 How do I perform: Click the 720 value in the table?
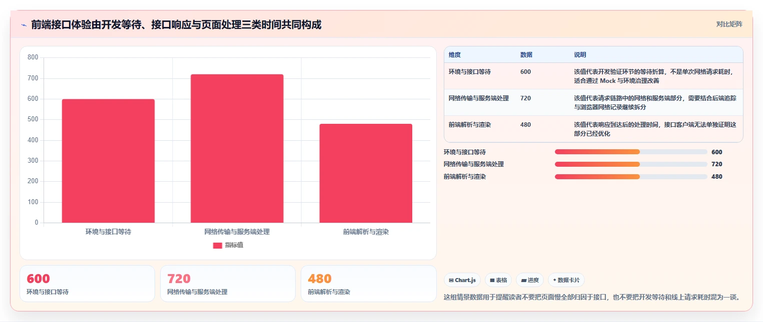525,98
